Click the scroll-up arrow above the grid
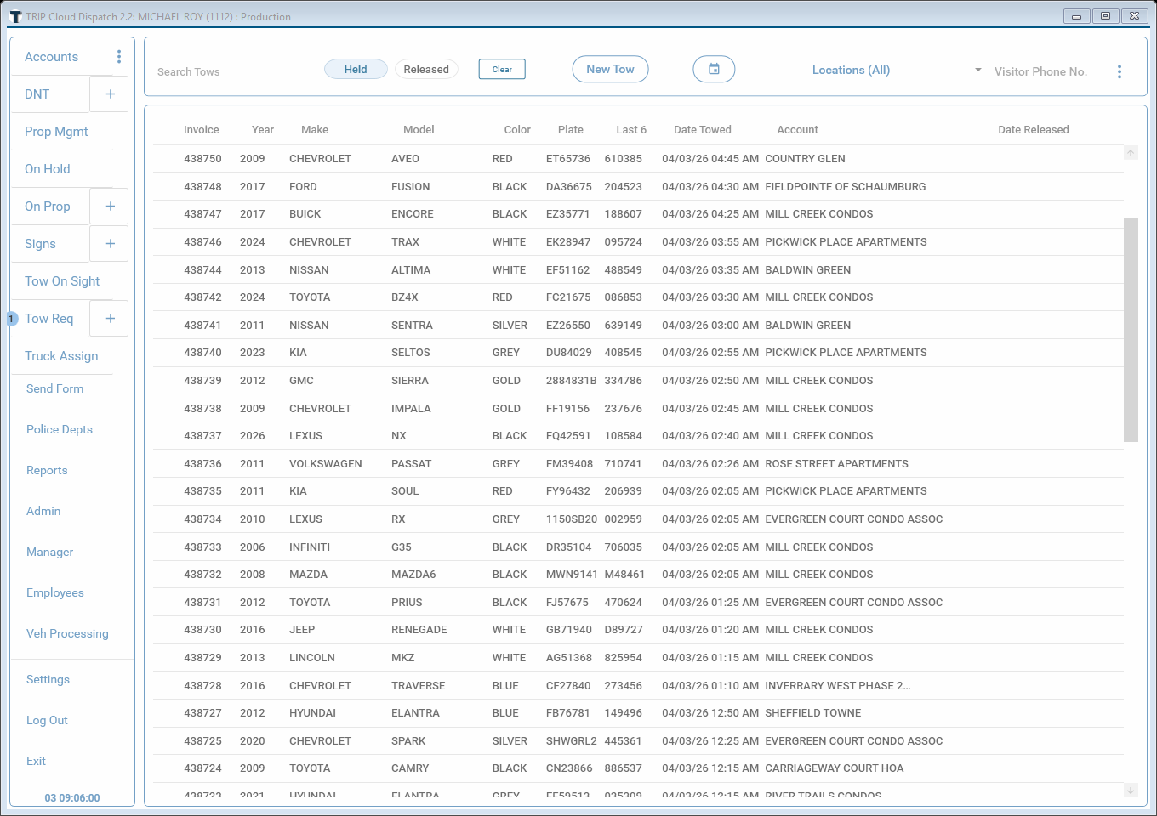Viewport: 1157px width, 816px height. click(1131, 152)
